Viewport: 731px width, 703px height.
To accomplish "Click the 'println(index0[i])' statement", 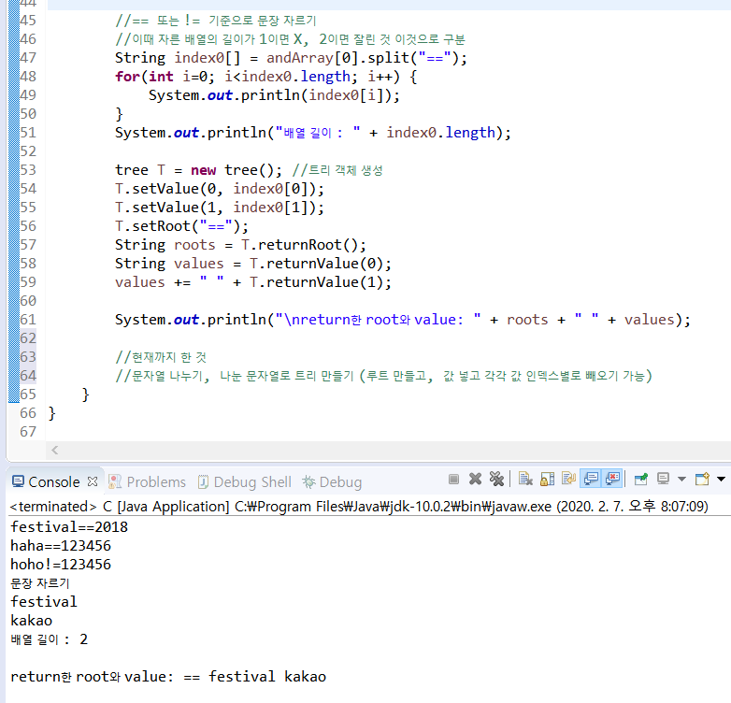I will pyautogui.click(x=274, y=95).
